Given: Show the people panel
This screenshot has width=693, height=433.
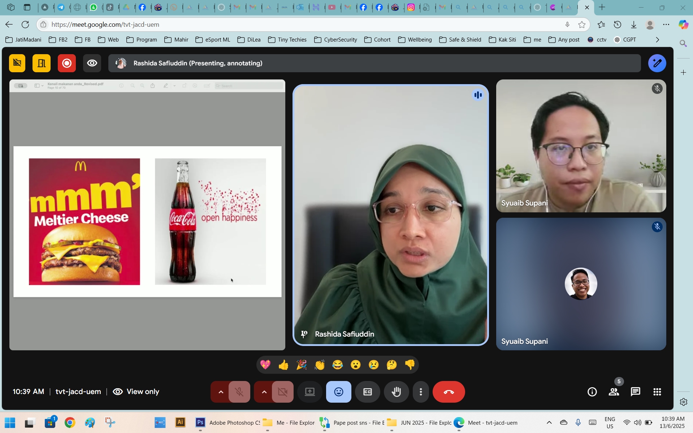Looking at the screenshot, I should 614,392.
